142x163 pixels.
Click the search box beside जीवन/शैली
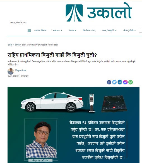(x=140, y=30)
